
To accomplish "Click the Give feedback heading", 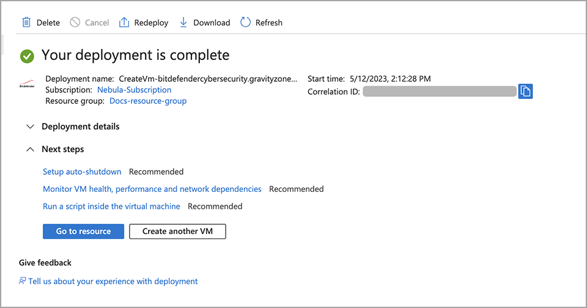I will [45, 263].
